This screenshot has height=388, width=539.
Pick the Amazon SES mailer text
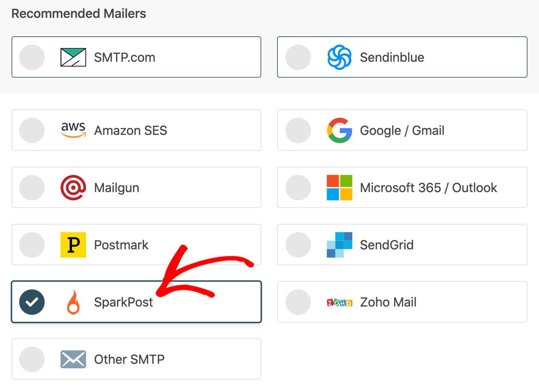coord(130,131)
